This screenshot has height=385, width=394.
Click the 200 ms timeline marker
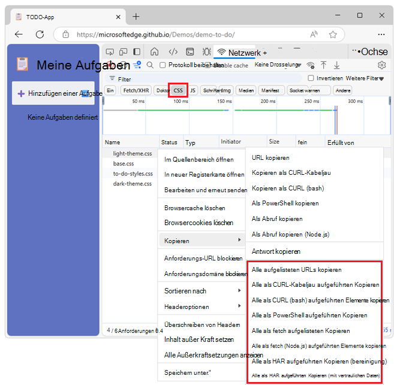point(268,101)
